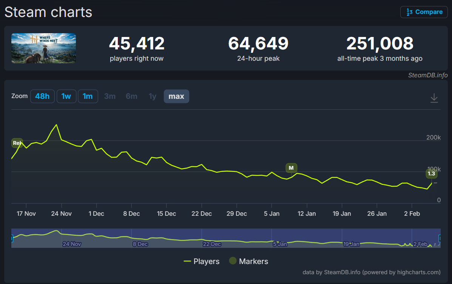Click the 24 Nov label in navigator
This screenshot has height=284, width=452.
click(72, 244)
